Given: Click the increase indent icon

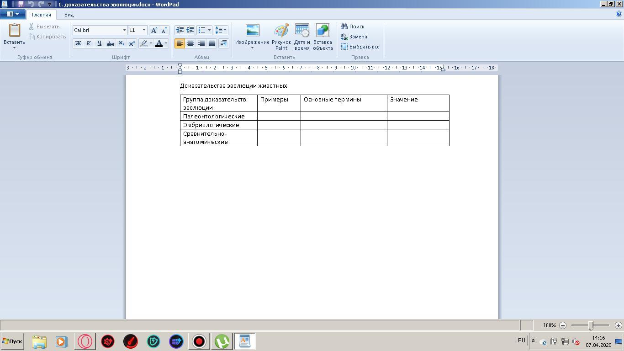Looking at the screenshot, I should [x=190, y=30].
